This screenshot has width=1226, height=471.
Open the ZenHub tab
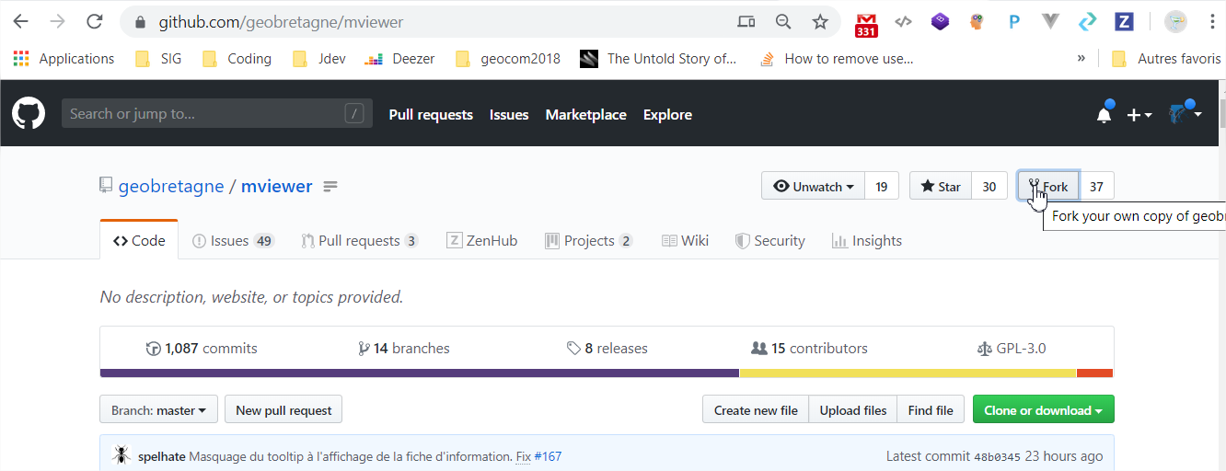[481, 241]
